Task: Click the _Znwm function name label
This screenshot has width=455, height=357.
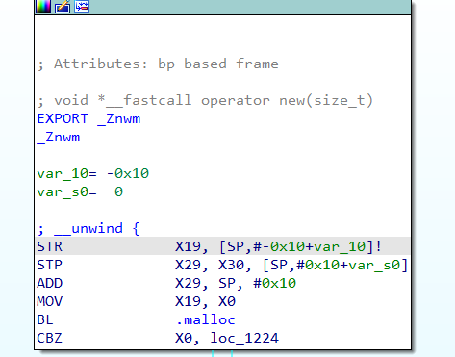Action: coord(59,138)
